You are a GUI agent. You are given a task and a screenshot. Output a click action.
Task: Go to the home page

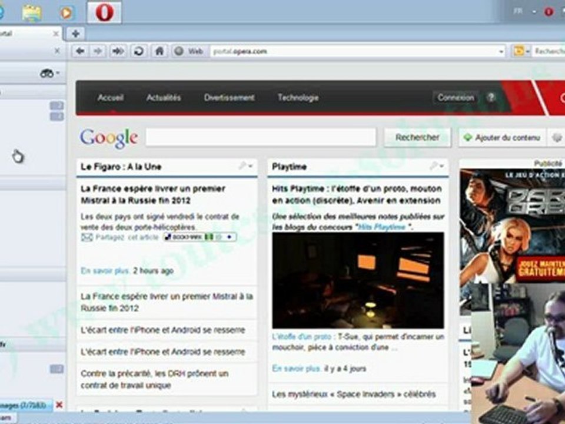159,51
